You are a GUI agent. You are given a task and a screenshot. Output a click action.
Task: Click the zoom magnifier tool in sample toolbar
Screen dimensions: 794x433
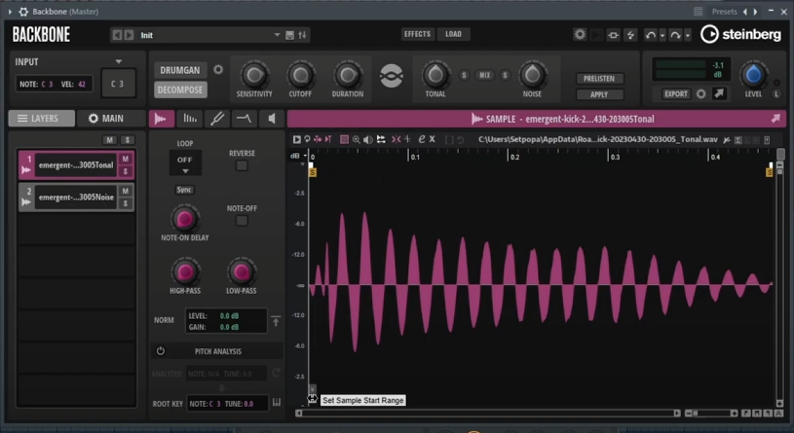tap(356, 139)
